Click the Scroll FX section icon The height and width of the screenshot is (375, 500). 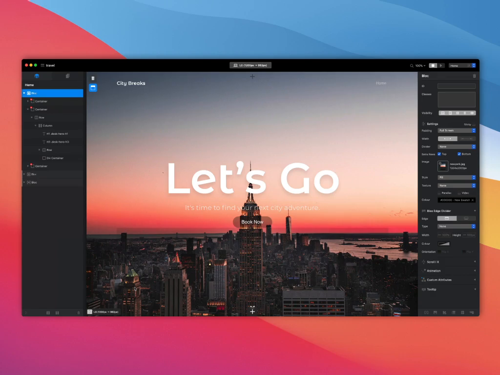click(x=423, y=262)
